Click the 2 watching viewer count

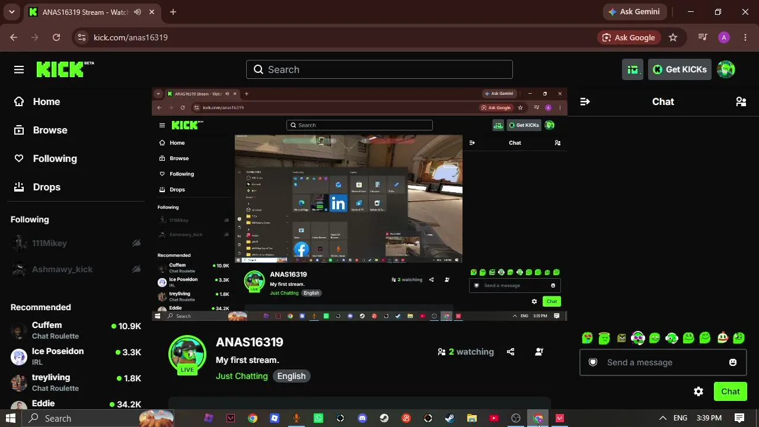pos(465,352)
